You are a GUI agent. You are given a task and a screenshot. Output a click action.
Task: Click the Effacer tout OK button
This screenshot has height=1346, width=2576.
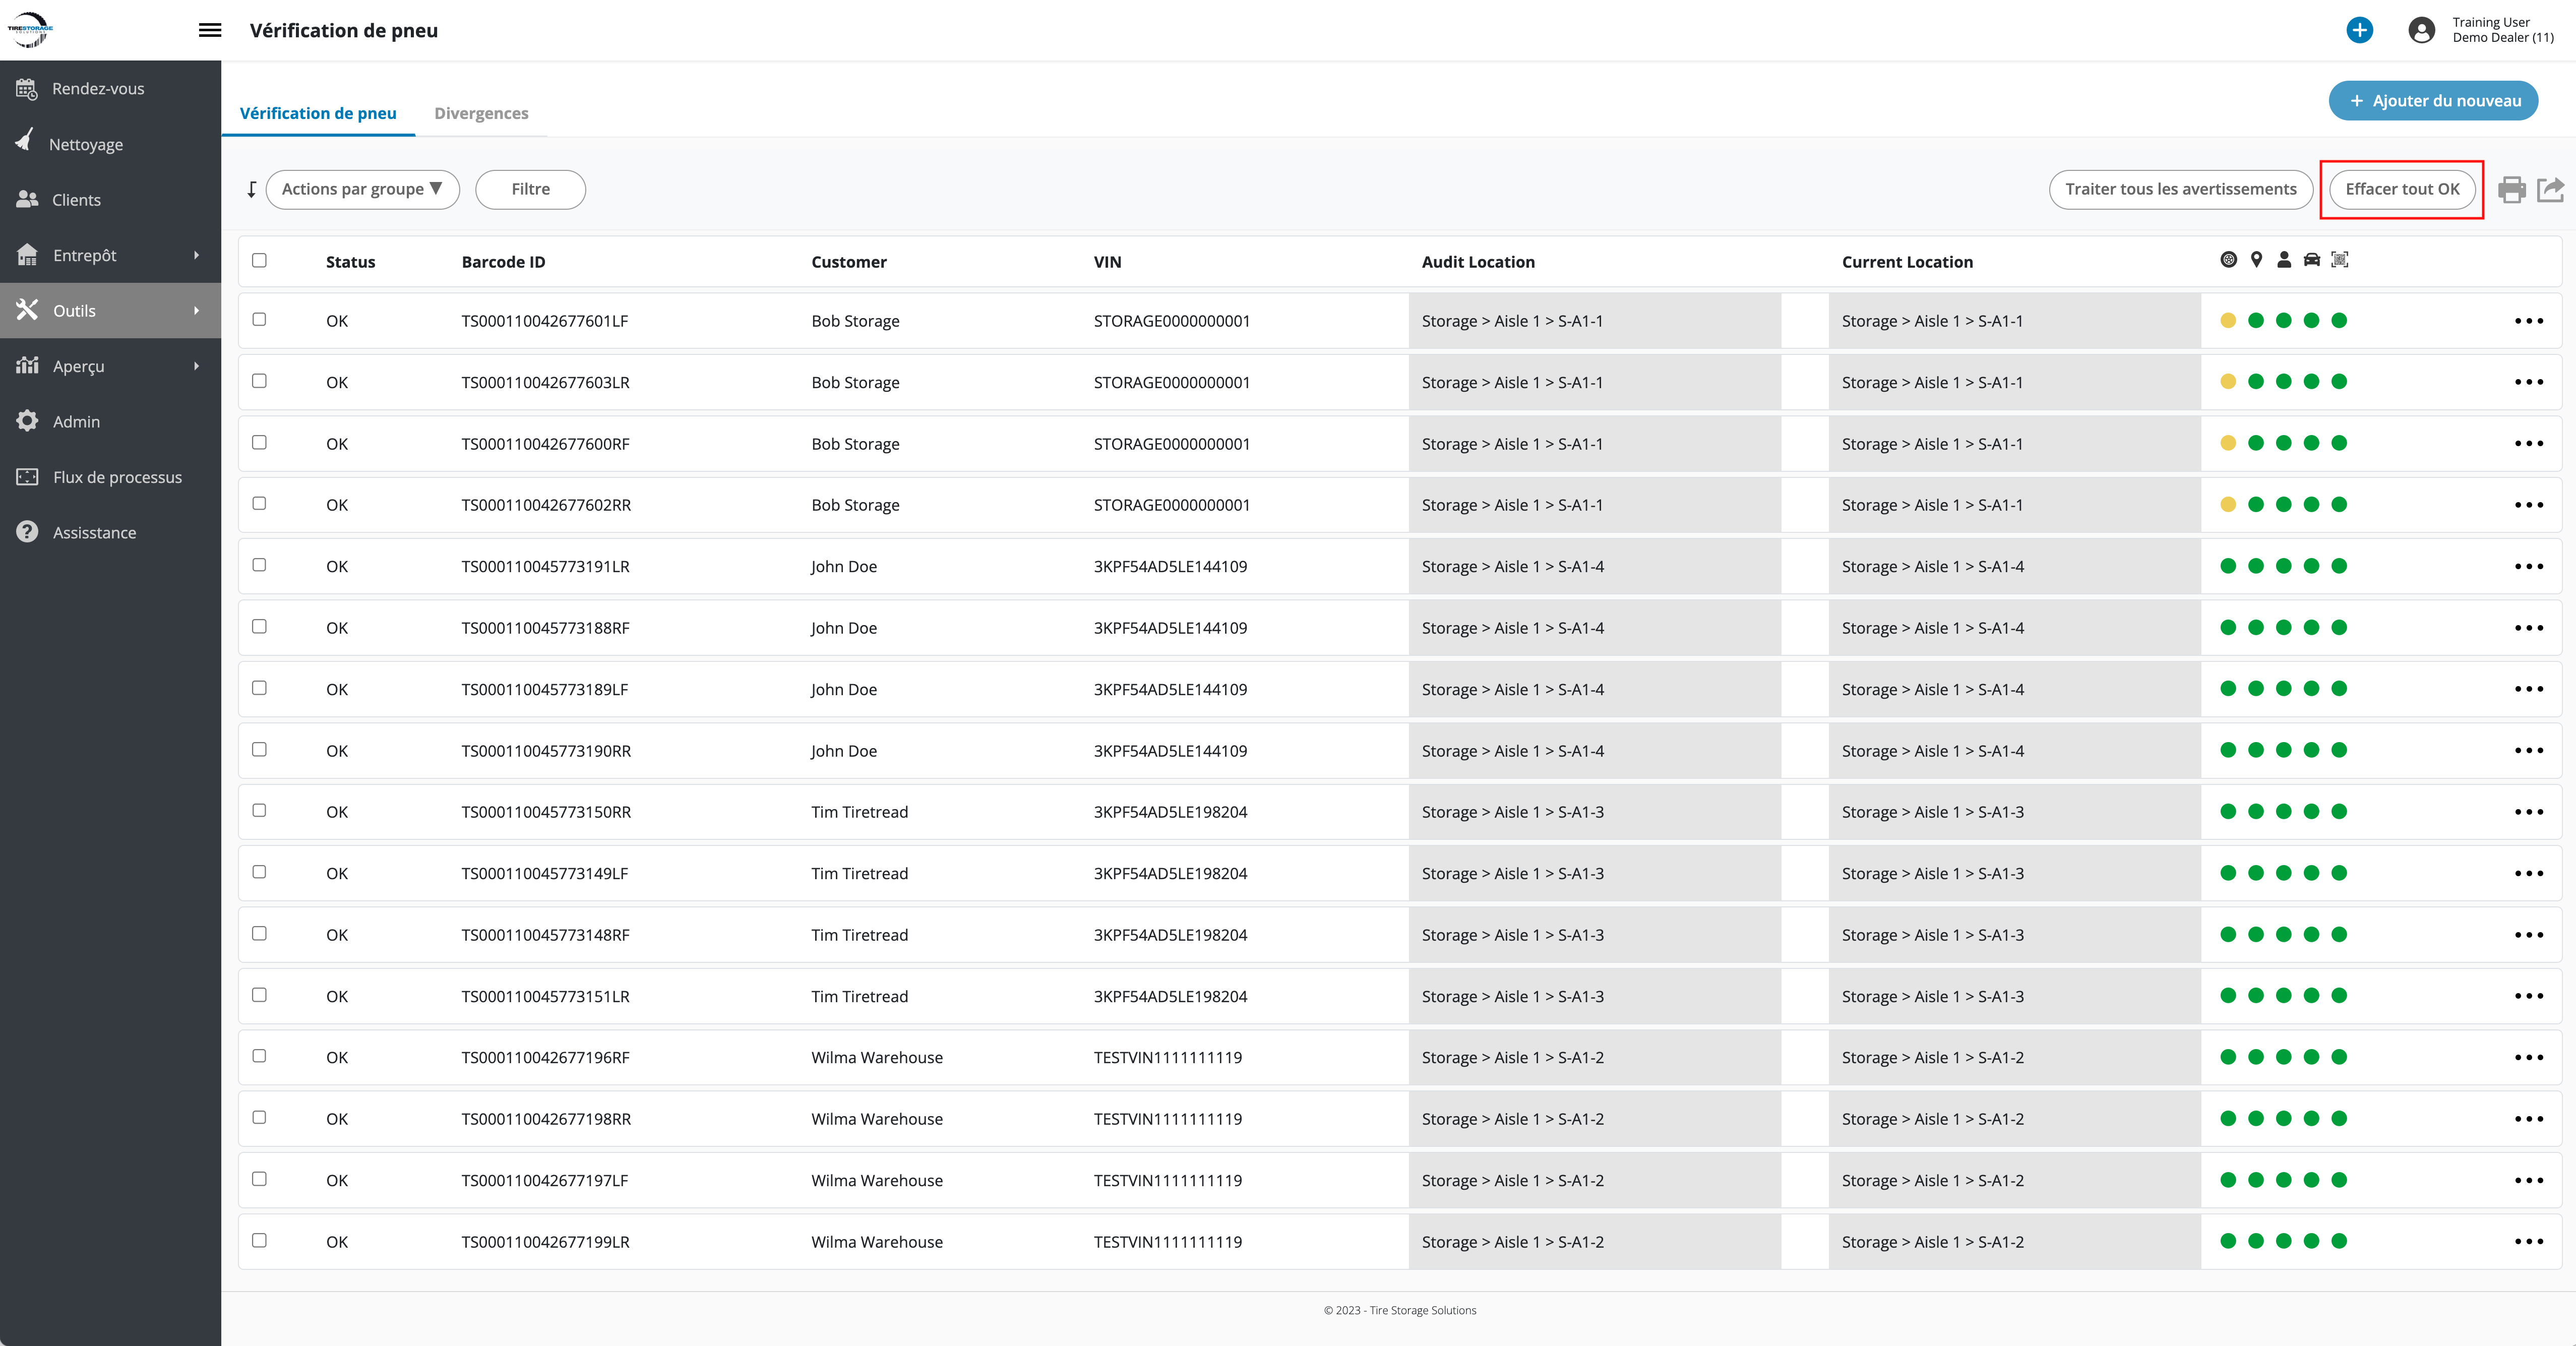point(2402,189)
